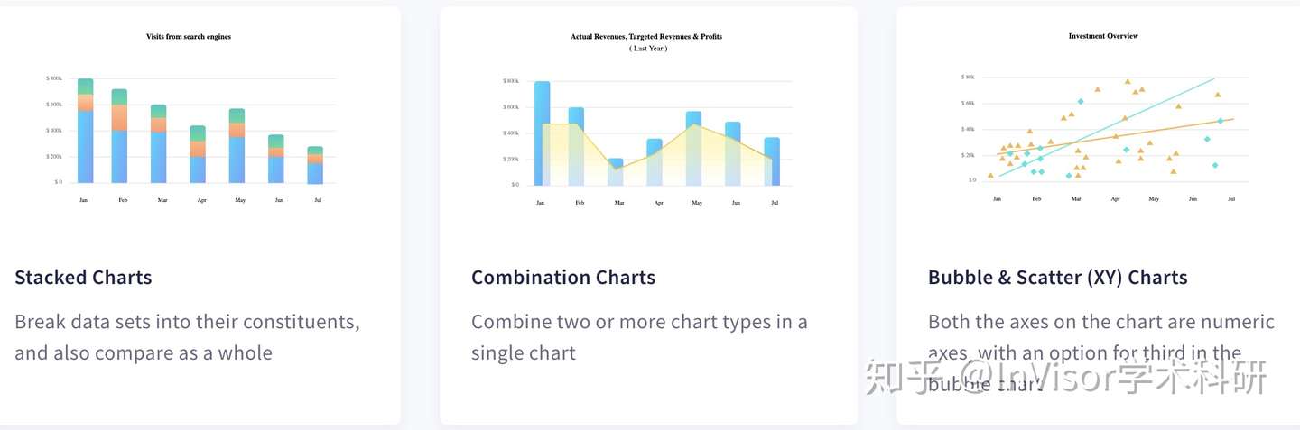Click the Combination Charts description text
1300x430 pixels.
pyautogui.click(x=639, y=337)
